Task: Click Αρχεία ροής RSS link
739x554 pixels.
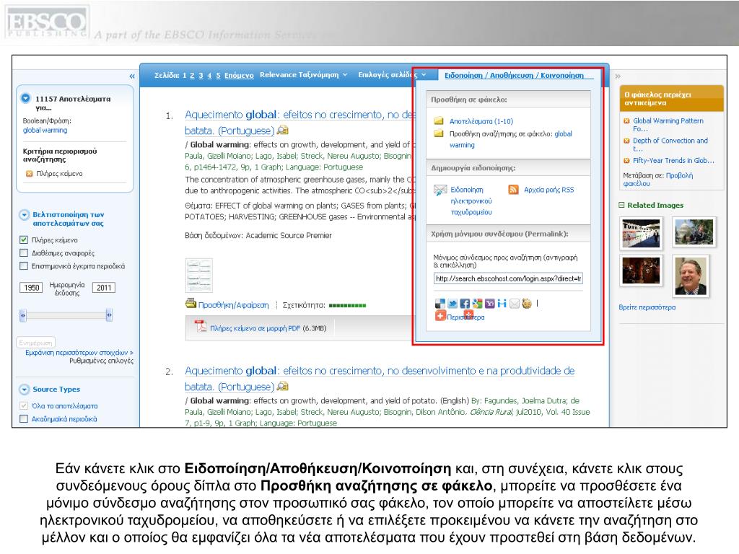Action: [x=549, y=190]
